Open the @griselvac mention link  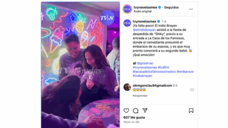[145, 63]
